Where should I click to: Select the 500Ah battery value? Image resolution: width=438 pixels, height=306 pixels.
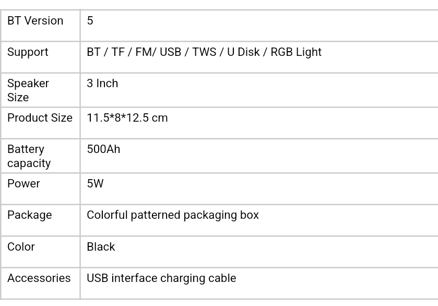[x=104, y=149]
